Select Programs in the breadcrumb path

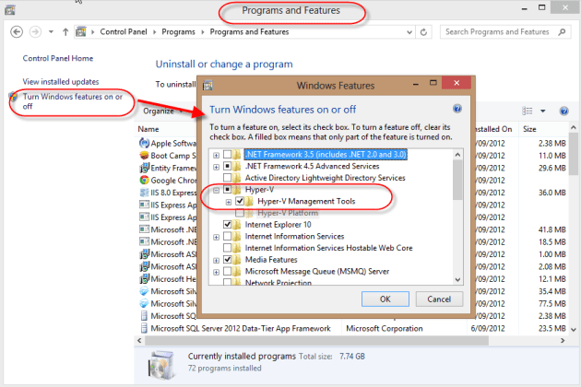point(178,32)
